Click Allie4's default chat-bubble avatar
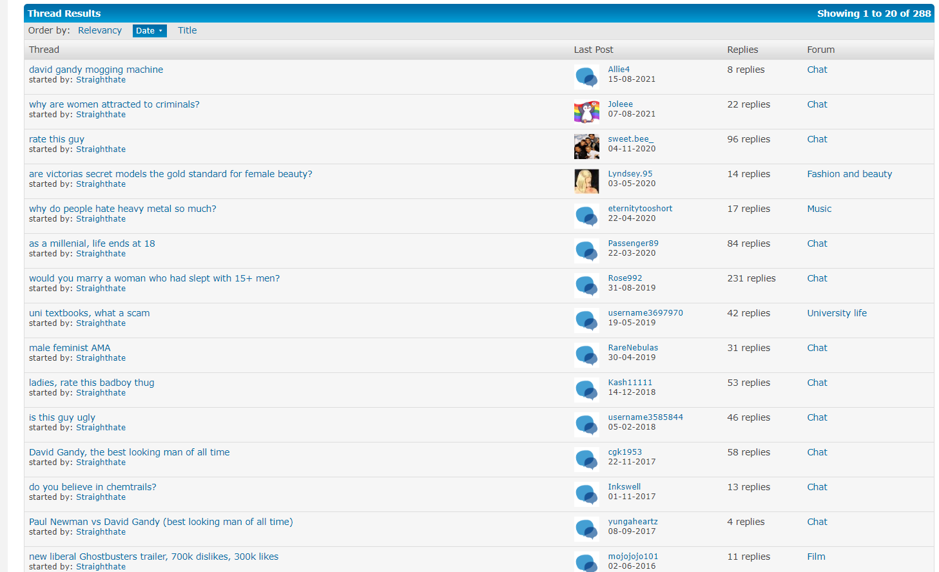 coord(586,77)
